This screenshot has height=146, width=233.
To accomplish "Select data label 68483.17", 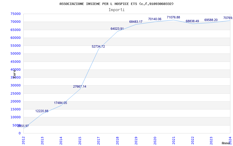I will (x=136, y=22).
